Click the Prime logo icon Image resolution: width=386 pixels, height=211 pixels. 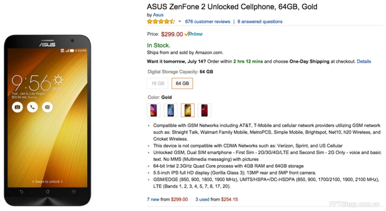[x=194, y=34]
